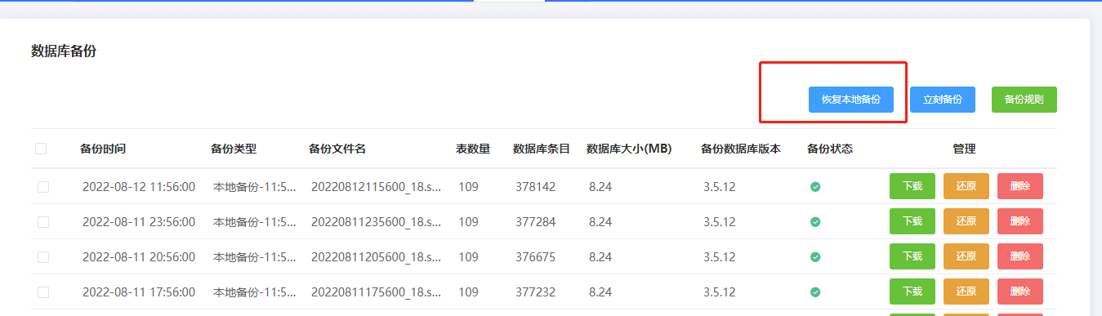Check the row for 2022-08-11 23:56:00
The width and height of the screenshot is (1102, 316).
point(43,222)
